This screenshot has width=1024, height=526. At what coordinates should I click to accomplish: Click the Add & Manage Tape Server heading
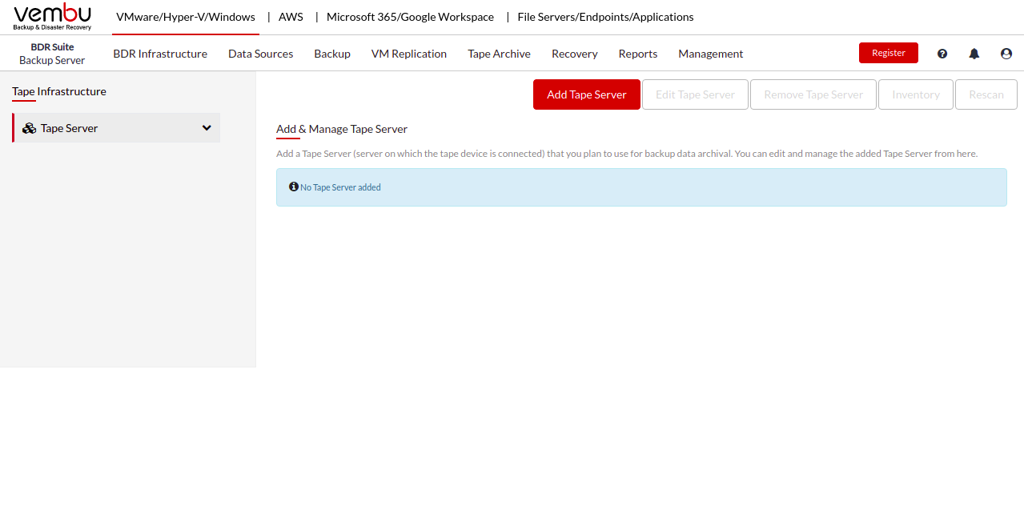[342, 129]
